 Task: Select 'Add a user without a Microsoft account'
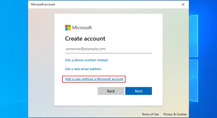click(94, 79)
